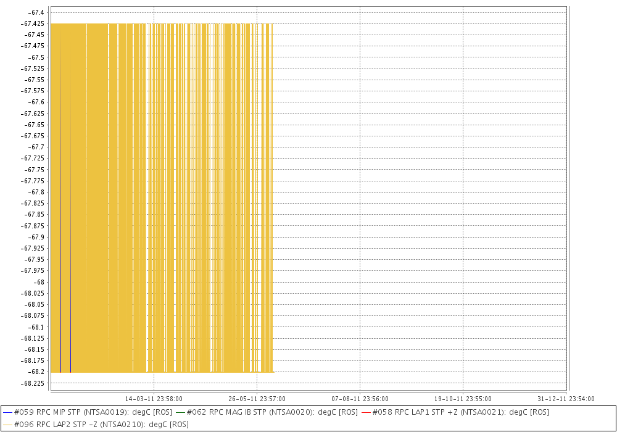Click legend entry #062 RPC MAG IB STP (NTSA0020)
This screenshot has height=432, width=617.
point(267,412)
